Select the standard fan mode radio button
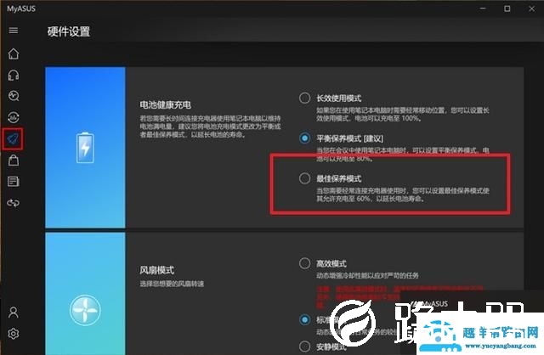544x355 pixels. click(304, 319)
